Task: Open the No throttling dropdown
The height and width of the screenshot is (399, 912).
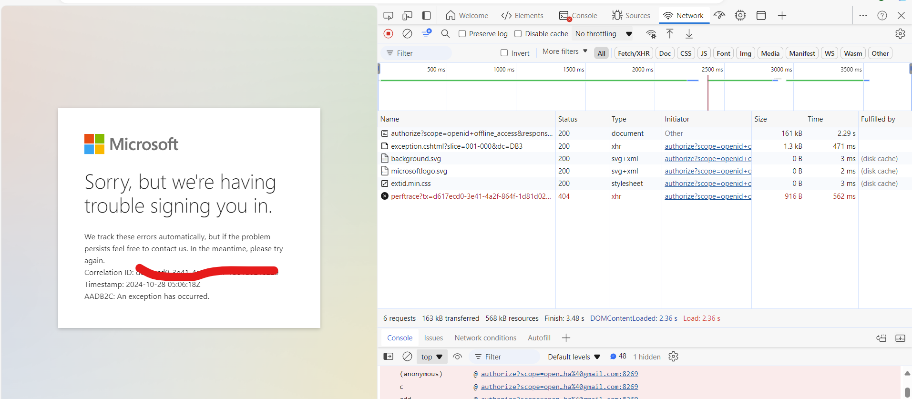Action: click(x=604, y=34)
